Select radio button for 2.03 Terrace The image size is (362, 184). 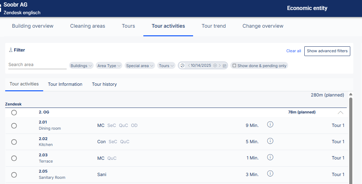click(14, 158)
